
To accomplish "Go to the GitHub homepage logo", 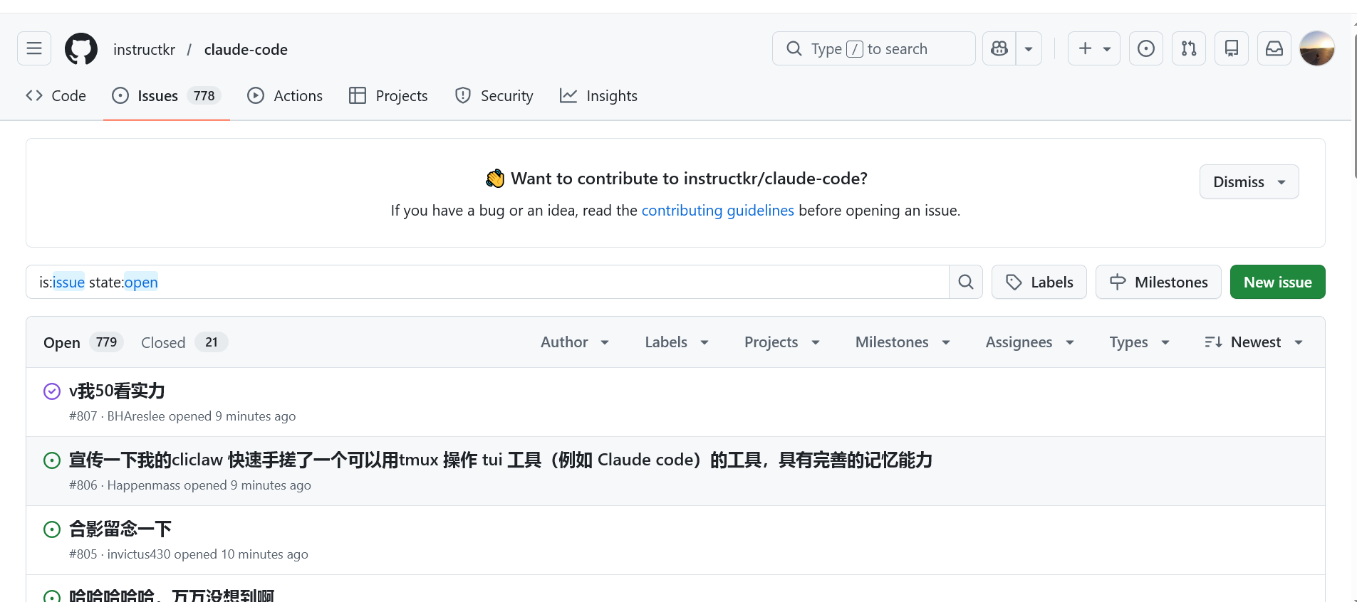I will click(x=81, y=49).
